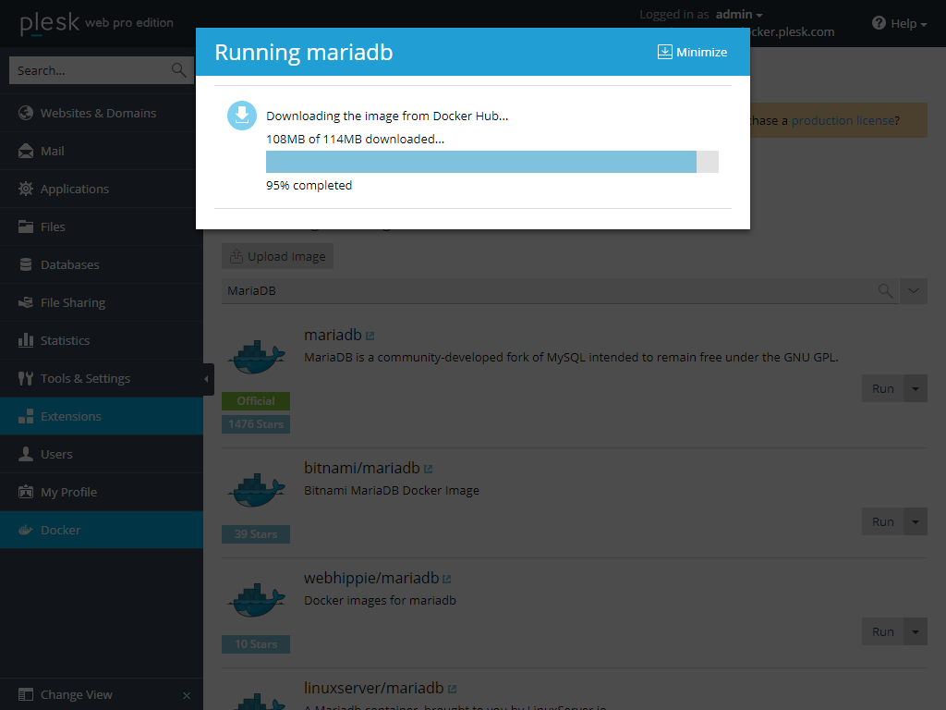Viewport: 946px width, 710px height.
Task: Click the Plesk logo
Action: click(x=50, y=23)
